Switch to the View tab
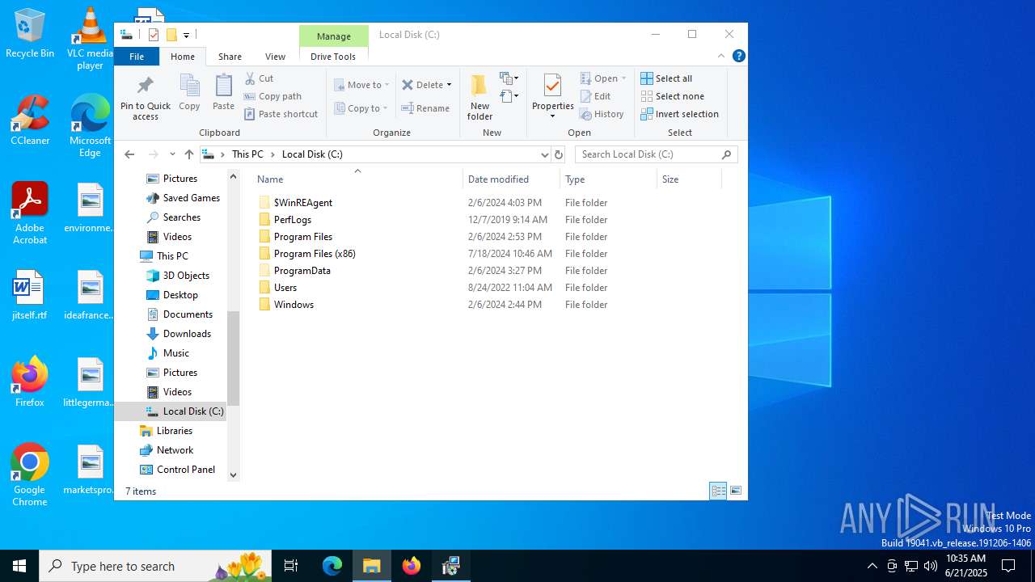Screen dimensions: 1035x582 [x=275, y=57]
